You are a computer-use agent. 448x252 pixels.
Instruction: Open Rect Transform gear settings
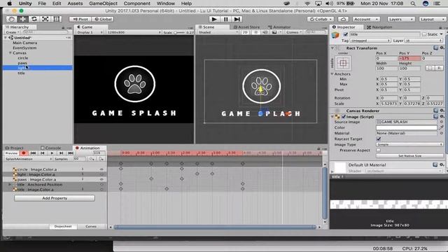pyautogui.click(x=442, y=48)
